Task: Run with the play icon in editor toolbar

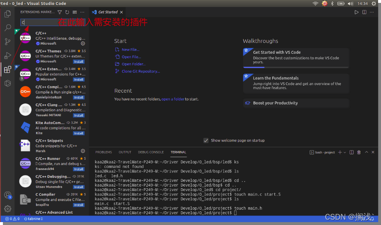Action: click(x=357, y=12)
